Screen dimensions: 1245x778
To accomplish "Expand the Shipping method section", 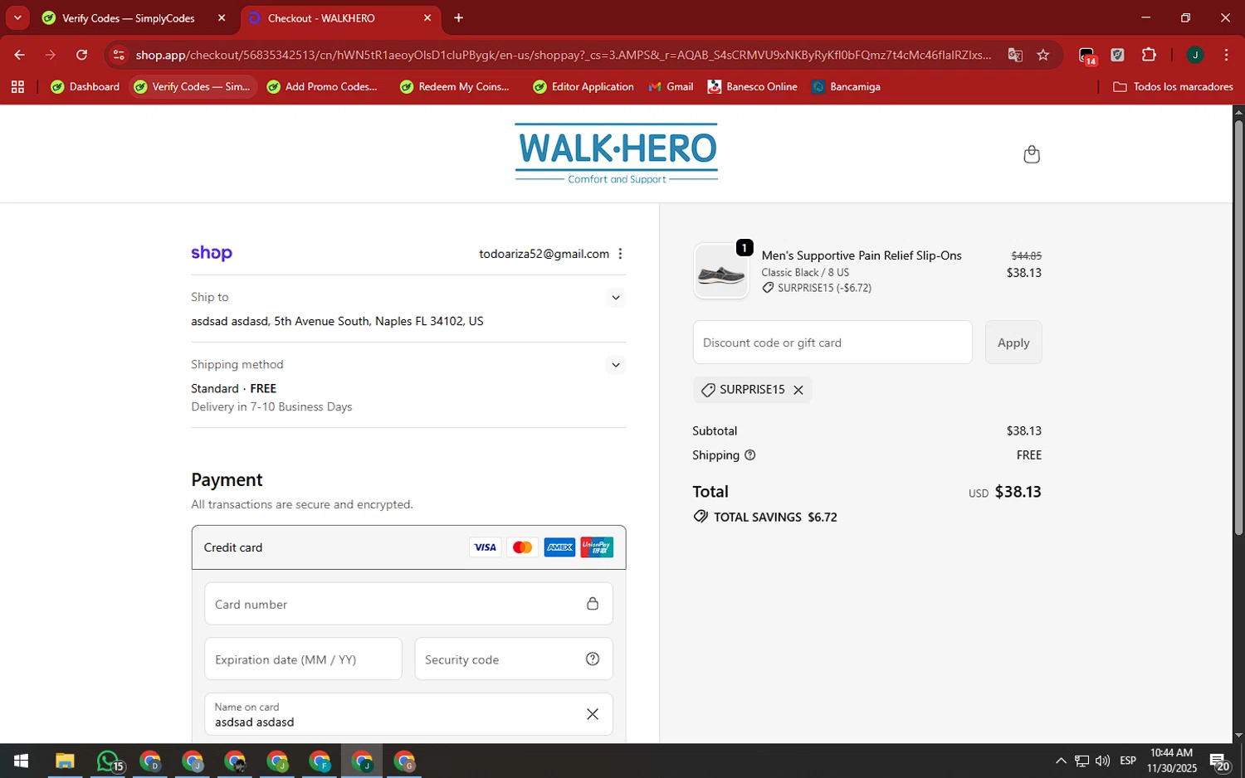I will click(x=615, y=365).
